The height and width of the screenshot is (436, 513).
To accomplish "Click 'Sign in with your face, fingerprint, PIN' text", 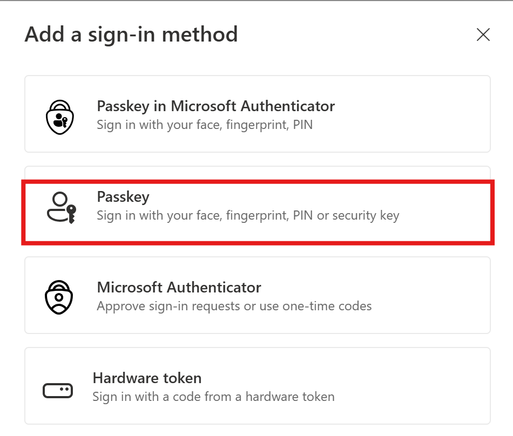I will (x=205, y=125).
